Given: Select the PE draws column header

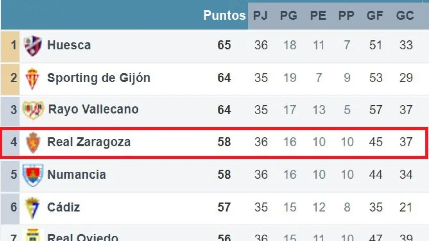Looking at the screenshot, I should pyautogui.click(x=318, y=15).
